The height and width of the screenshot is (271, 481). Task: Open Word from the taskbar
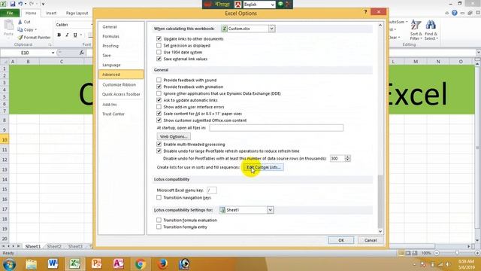pyautogui.click(x=53, y=263)
